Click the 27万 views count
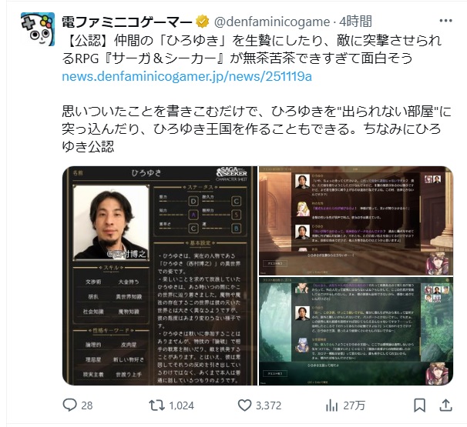Viewport: 467px width, 427px height. (354, 405)
